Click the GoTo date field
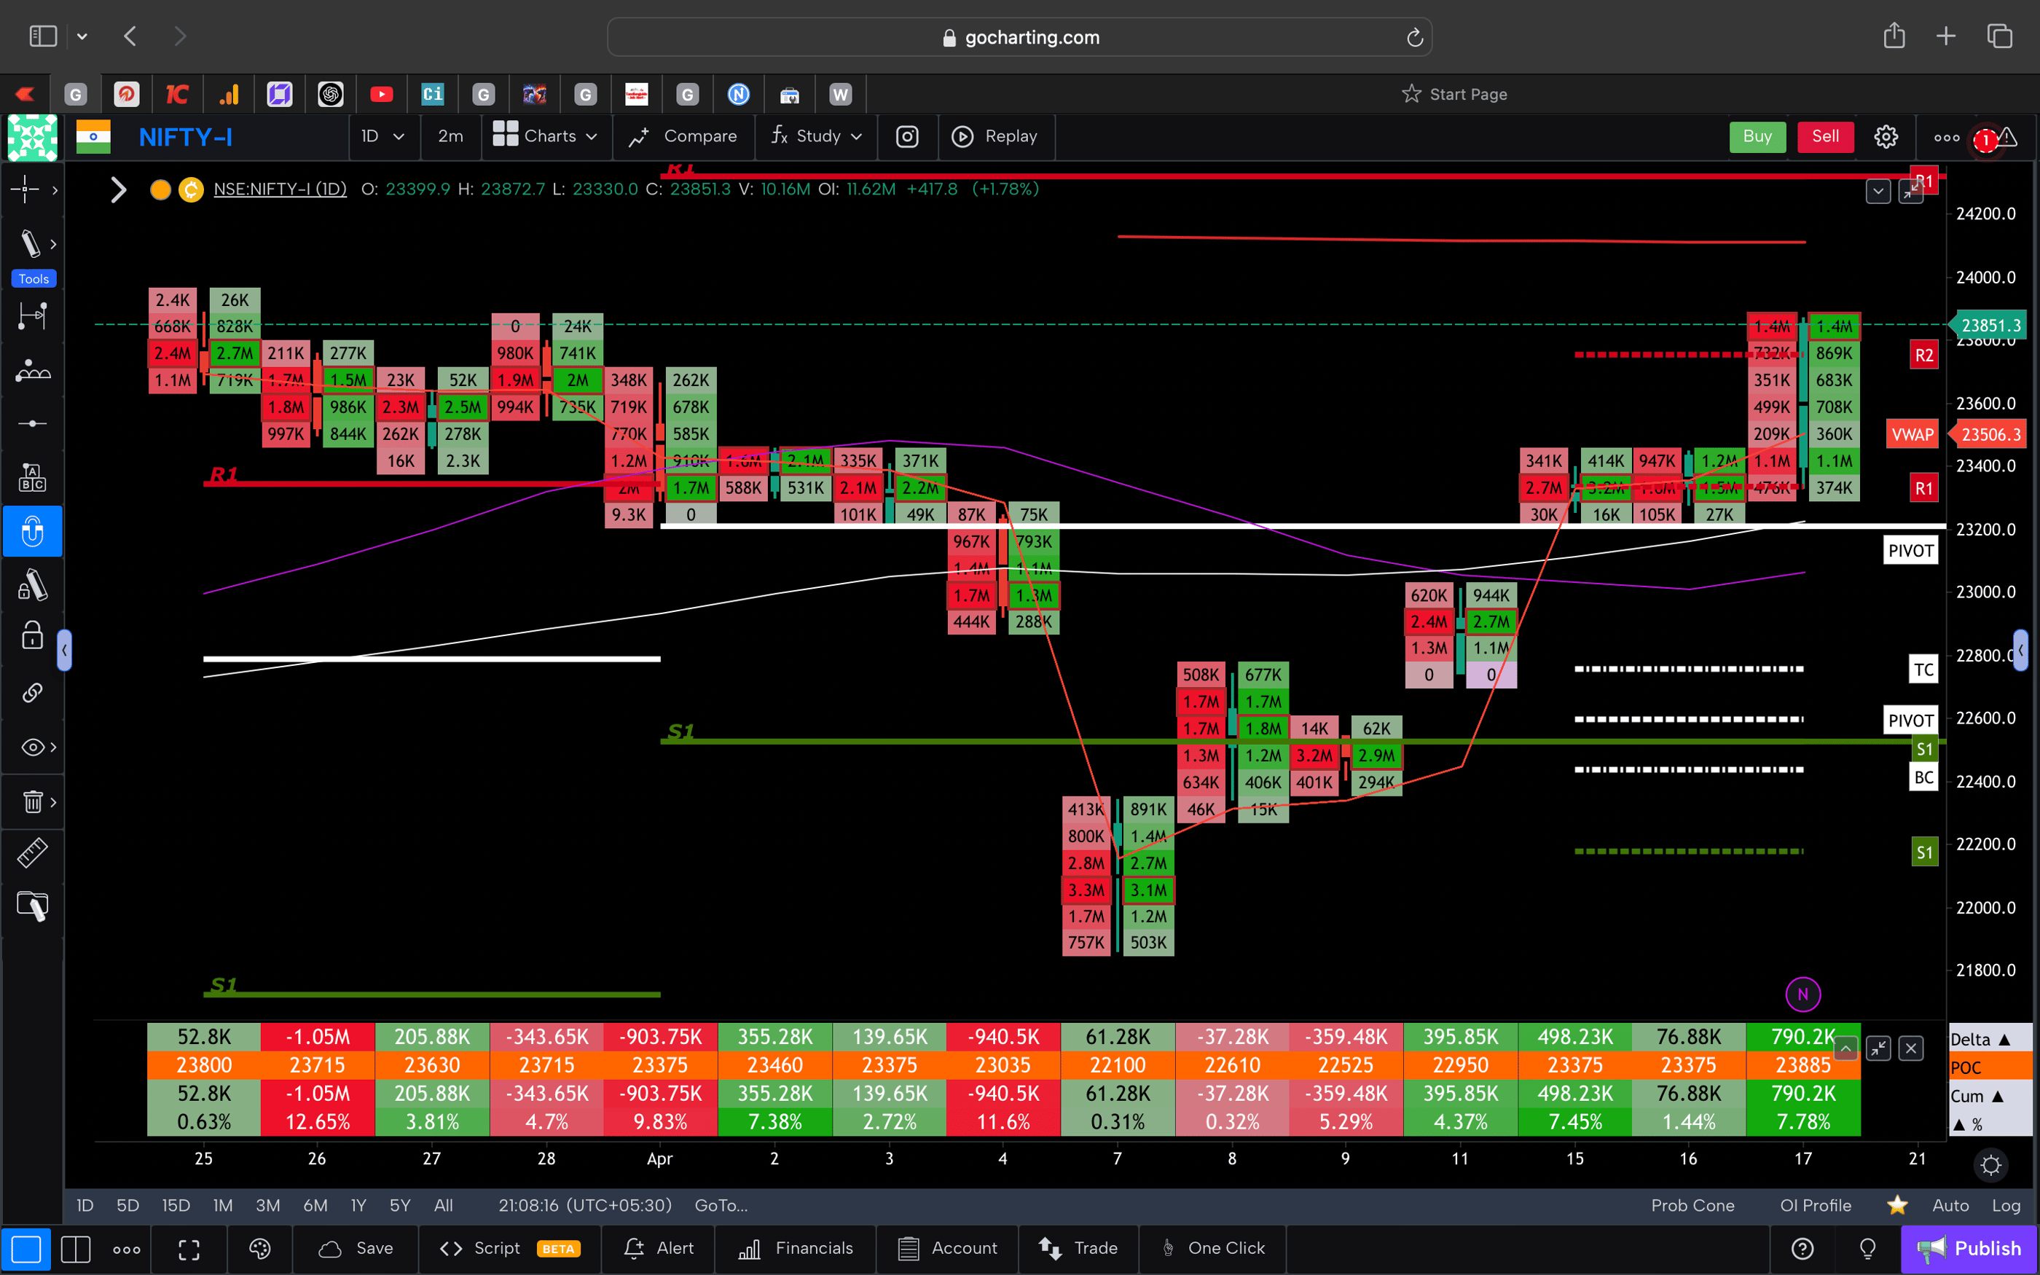This screenshot has width=2040, height=1275. point(721,1205)
